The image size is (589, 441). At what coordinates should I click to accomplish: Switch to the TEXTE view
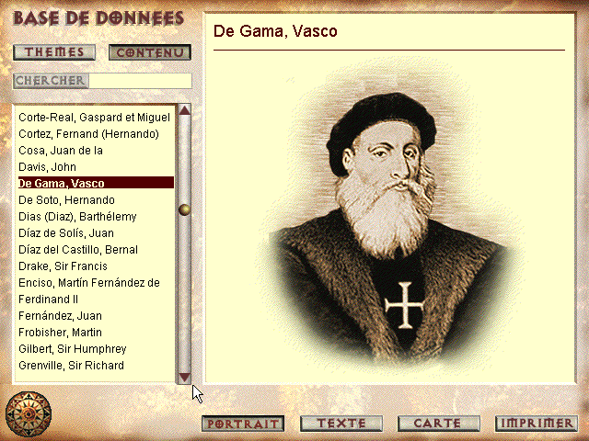pos(341,424)
